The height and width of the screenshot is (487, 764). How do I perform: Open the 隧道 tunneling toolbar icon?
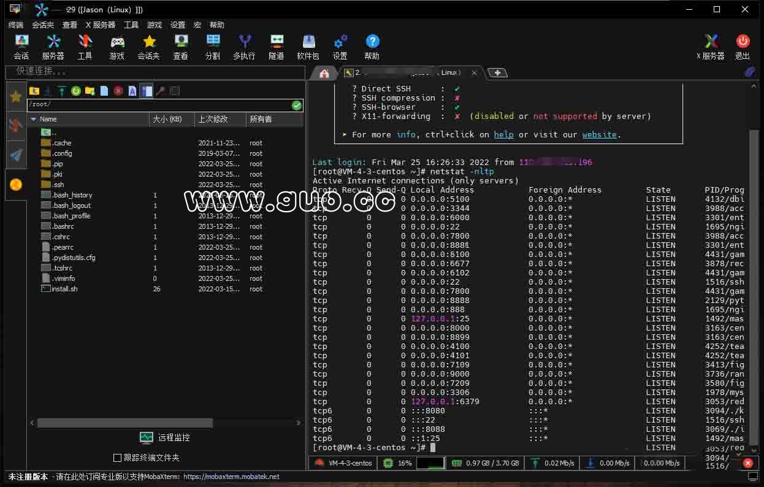click(277, 47)
